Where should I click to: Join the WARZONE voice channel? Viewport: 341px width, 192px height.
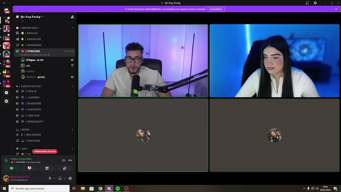[44, 103]
